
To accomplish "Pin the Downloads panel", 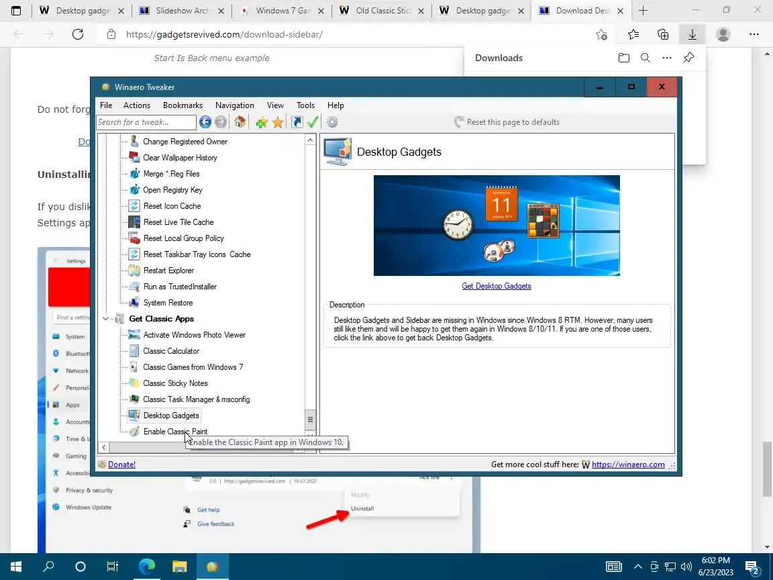I will pos(688,58).
